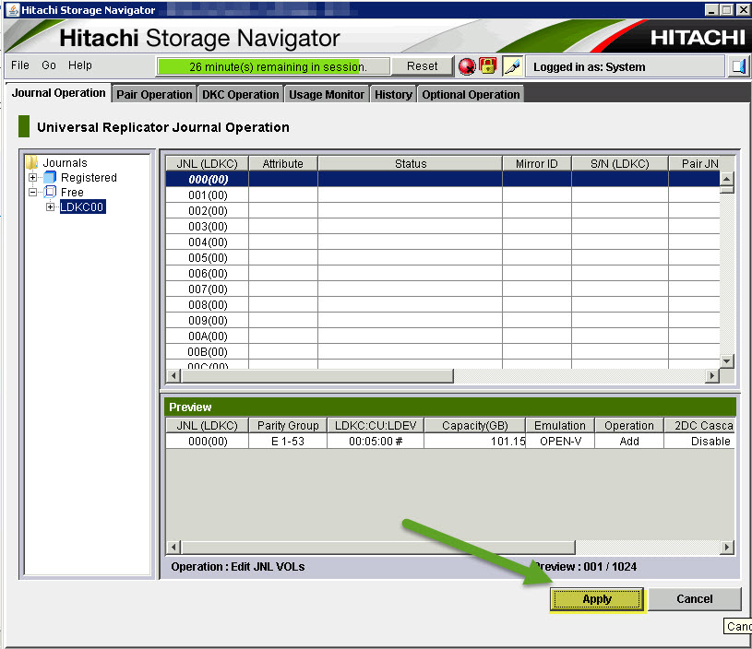The width and height of the screenshot is (752, 649).
Task: Select journal row 003(00)
Action: [x=443, y=226]
